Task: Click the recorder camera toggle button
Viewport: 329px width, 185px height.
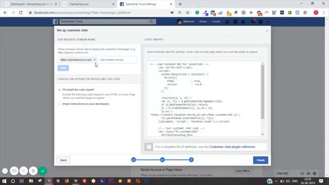Action: [14, 171]
